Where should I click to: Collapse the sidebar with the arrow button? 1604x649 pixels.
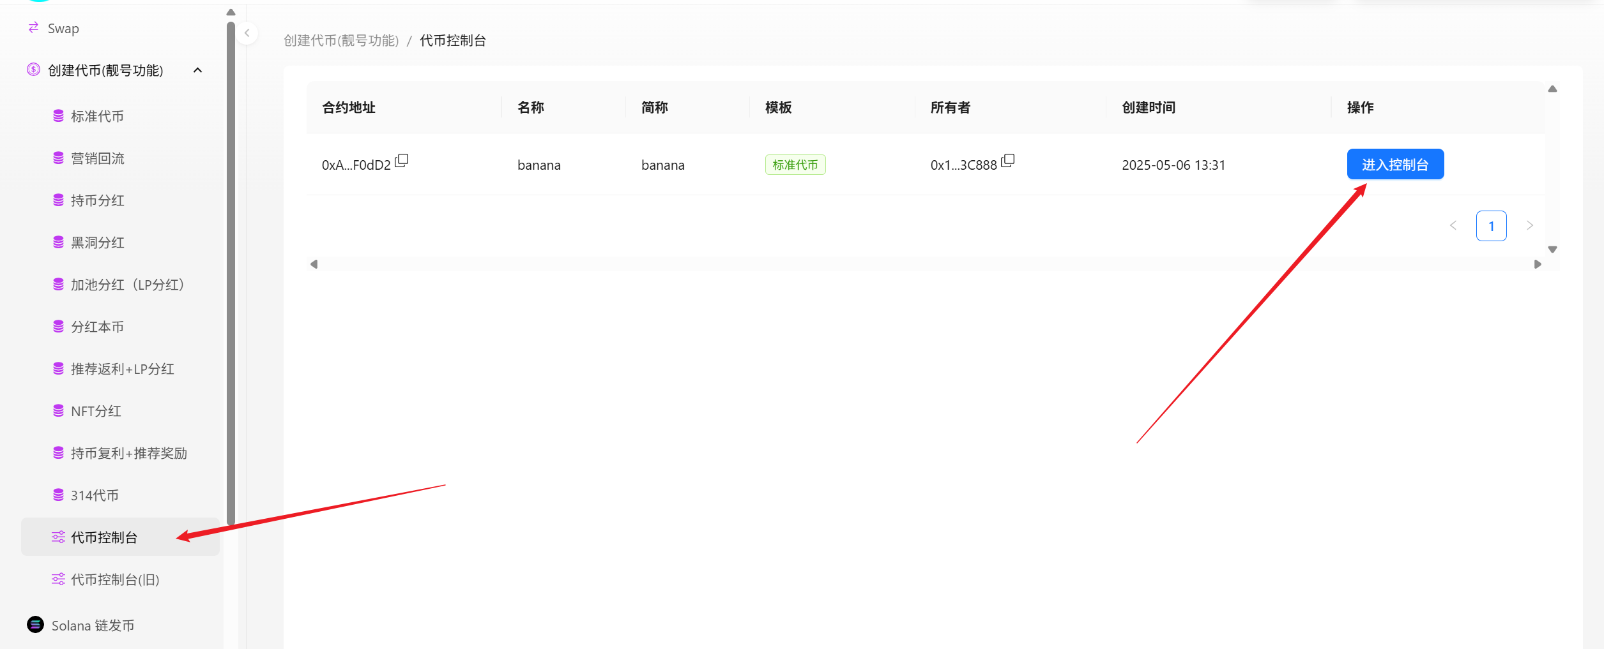point(247,33)
